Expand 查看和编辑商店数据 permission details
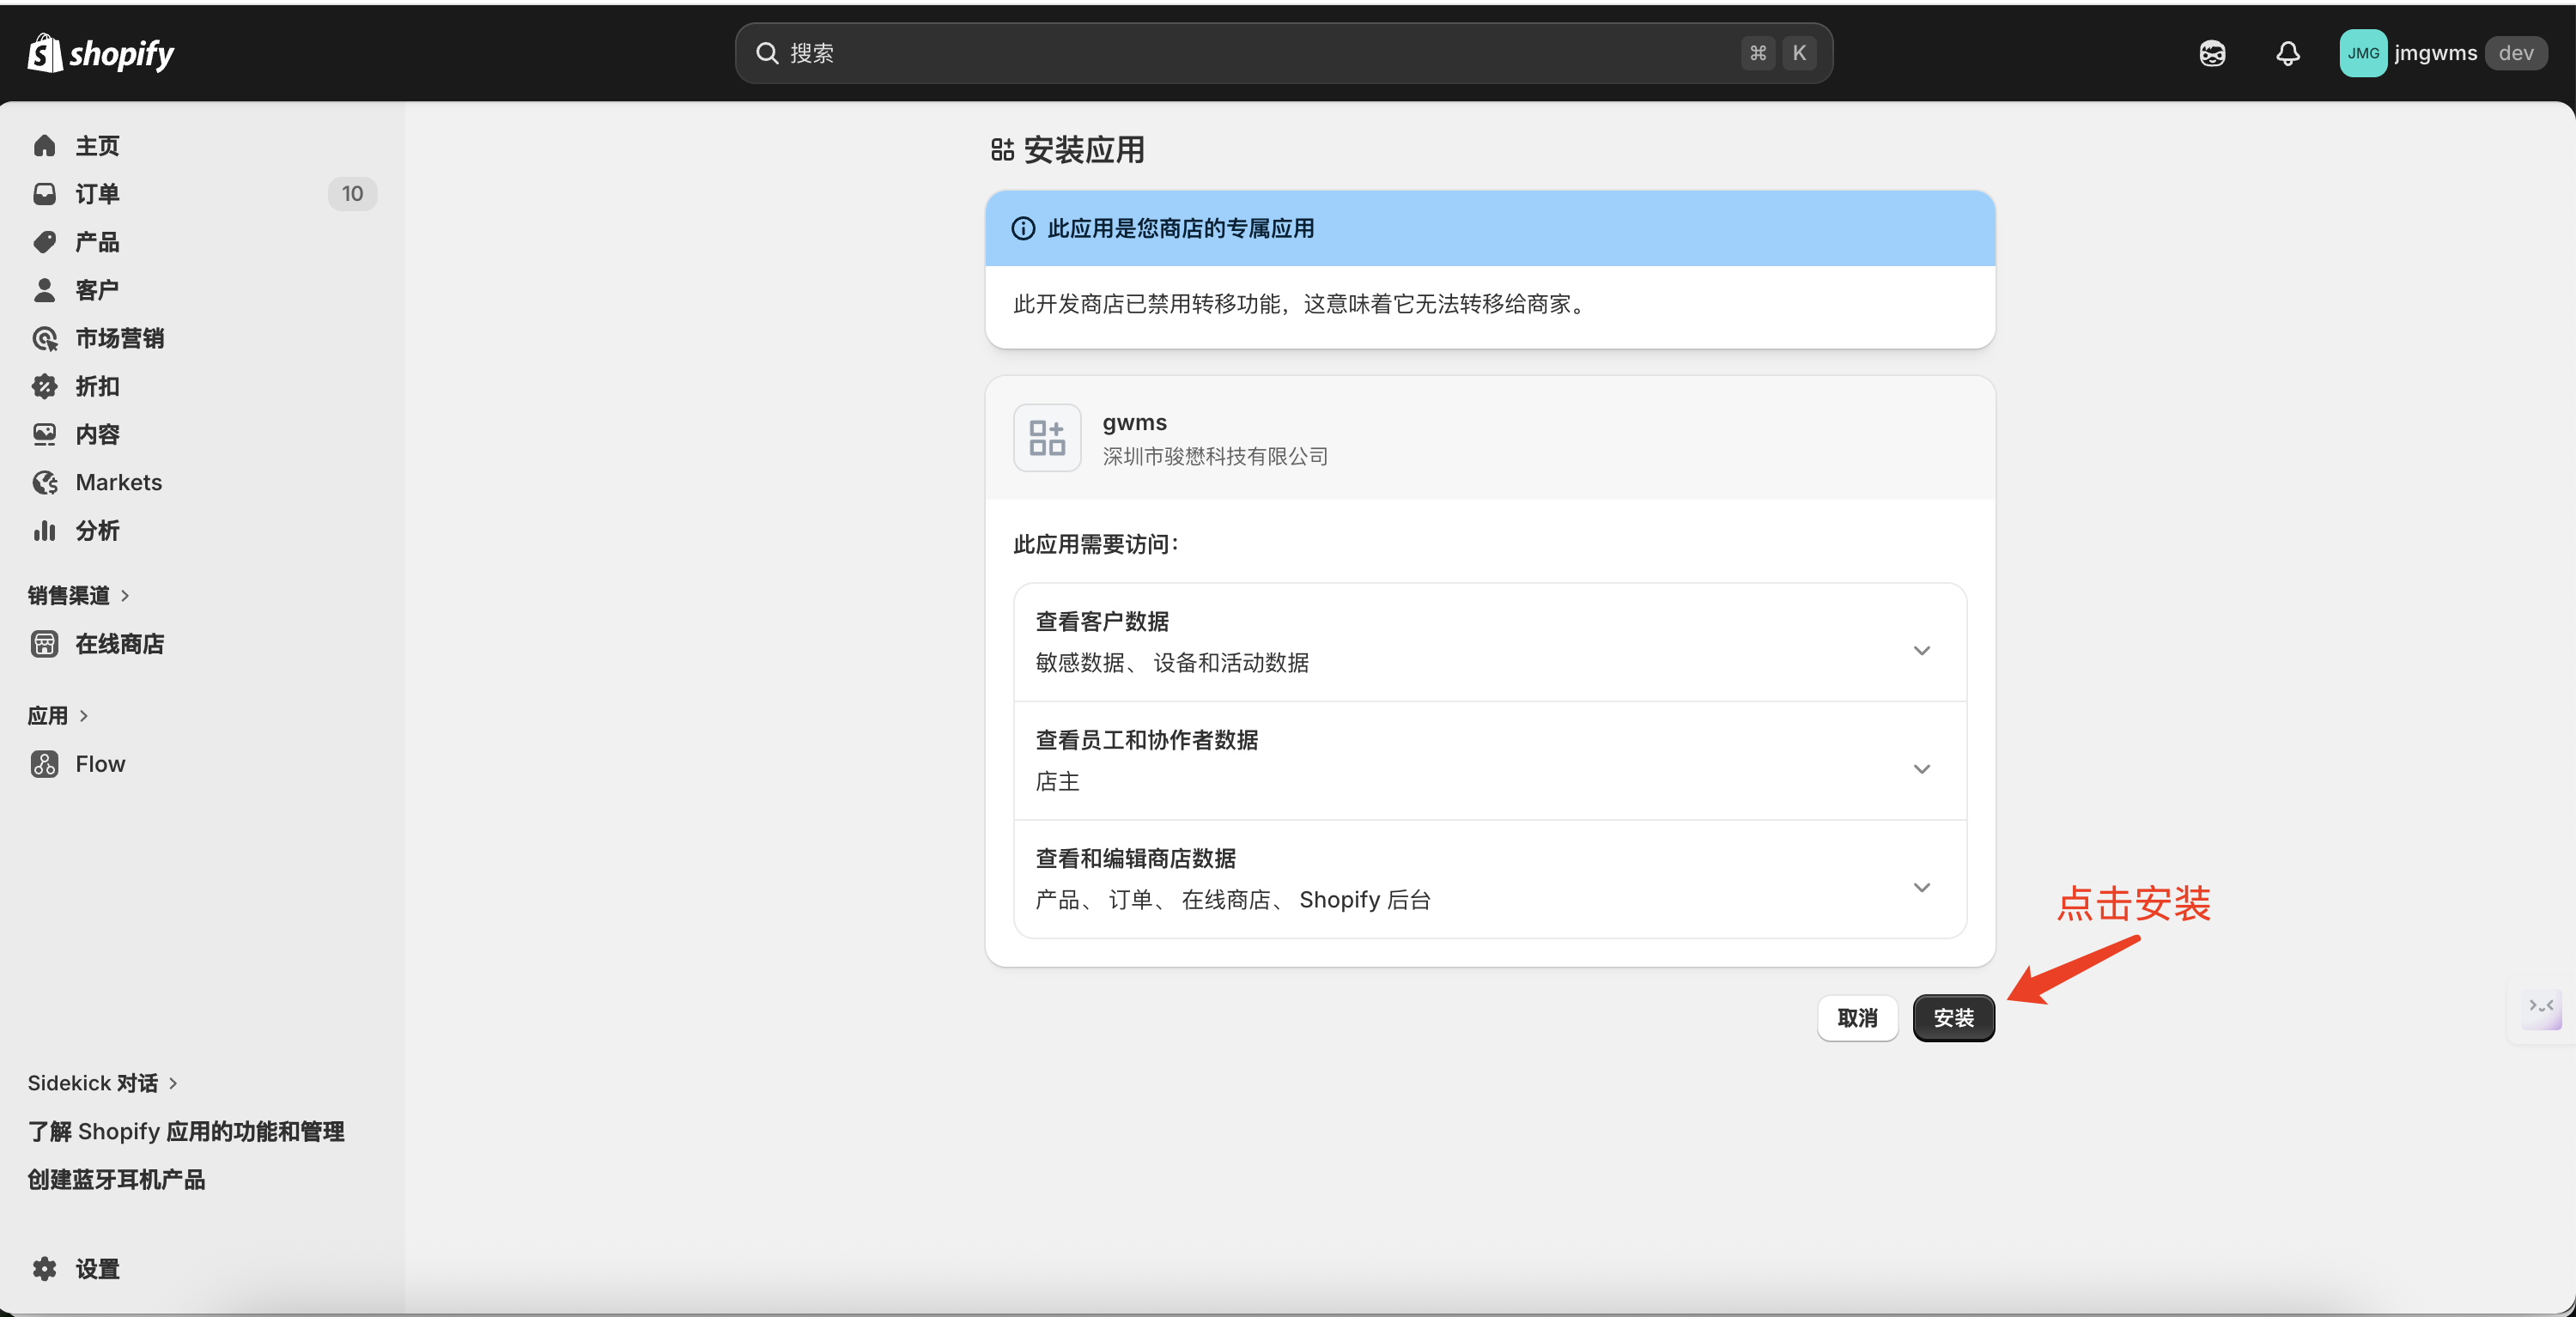This screenshot has height=1317, width=2576. coord(1490,879)
